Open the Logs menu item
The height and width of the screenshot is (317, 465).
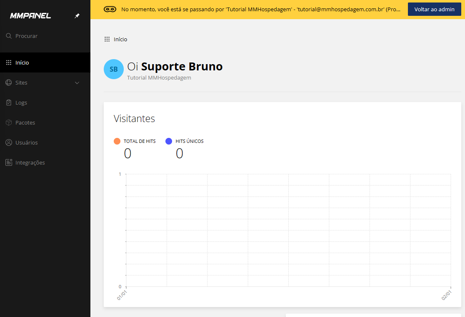coord(45,102)
